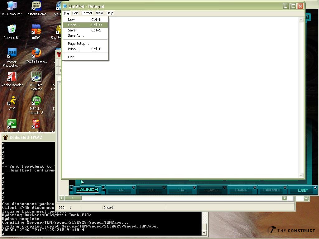Viewport: 319px width, 239px height.
Task: Open MSI Live Monitor shortcut
Action: coord(36,81)
